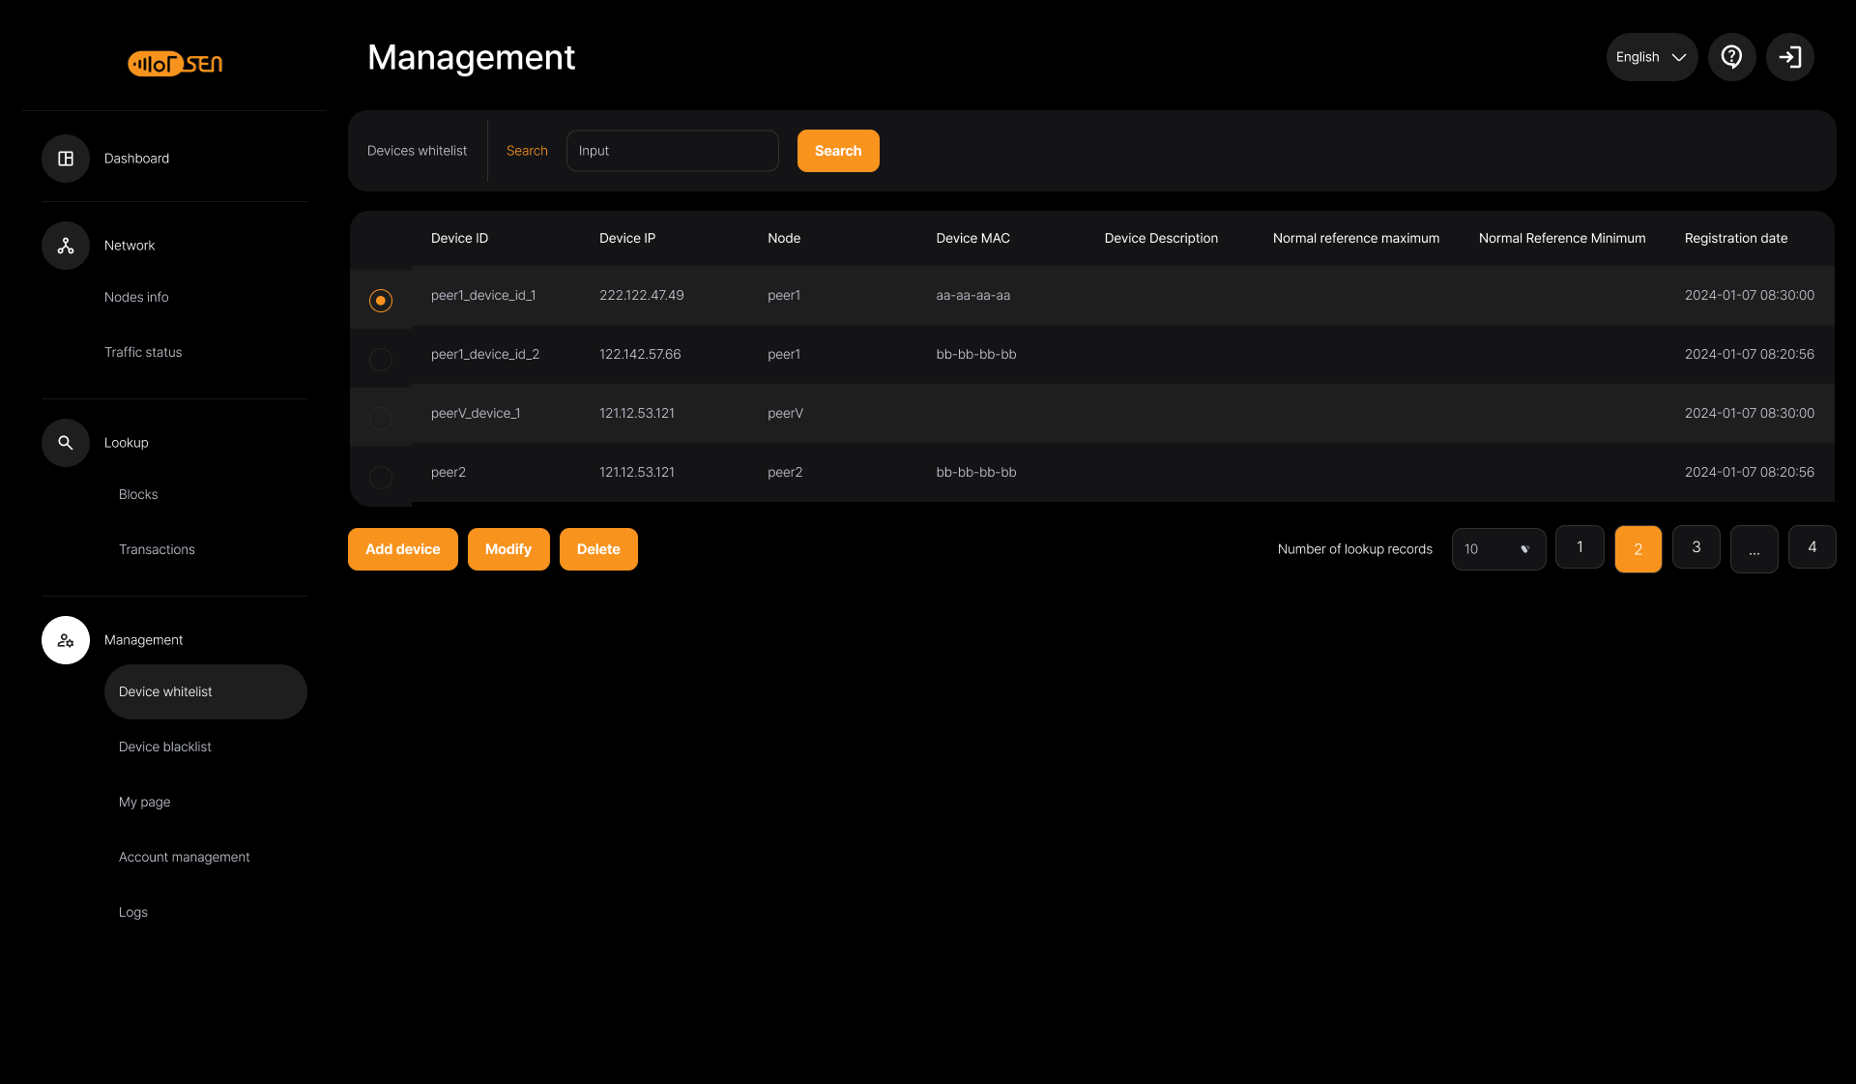
Task: Click Normal reference maximum header
Action: tap(1356, 238)
